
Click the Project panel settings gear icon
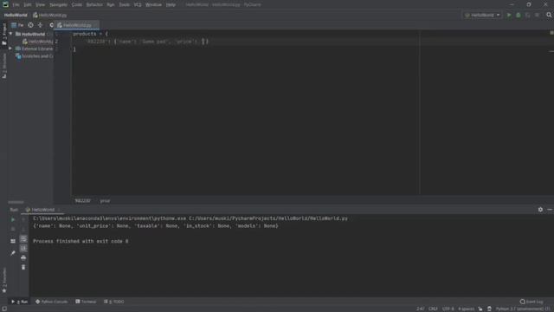51,25
